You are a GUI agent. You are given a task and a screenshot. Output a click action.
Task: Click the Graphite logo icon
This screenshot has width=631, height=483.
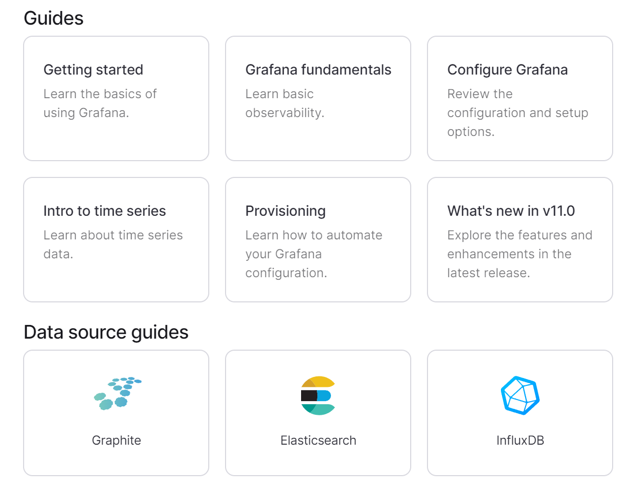point(117,393)
